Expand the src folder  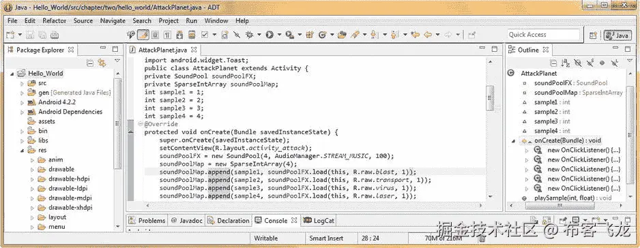22,83
